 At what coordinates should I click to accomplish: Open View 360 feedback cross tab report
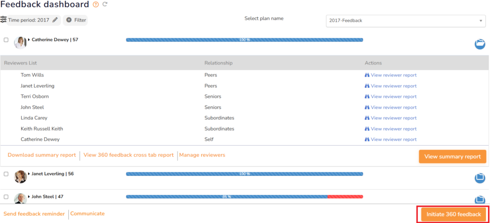[128, 155]
